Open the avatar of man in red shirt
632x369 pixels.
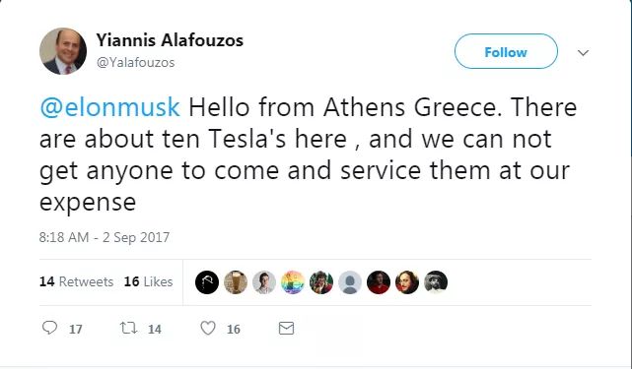[x=379, y=282]
